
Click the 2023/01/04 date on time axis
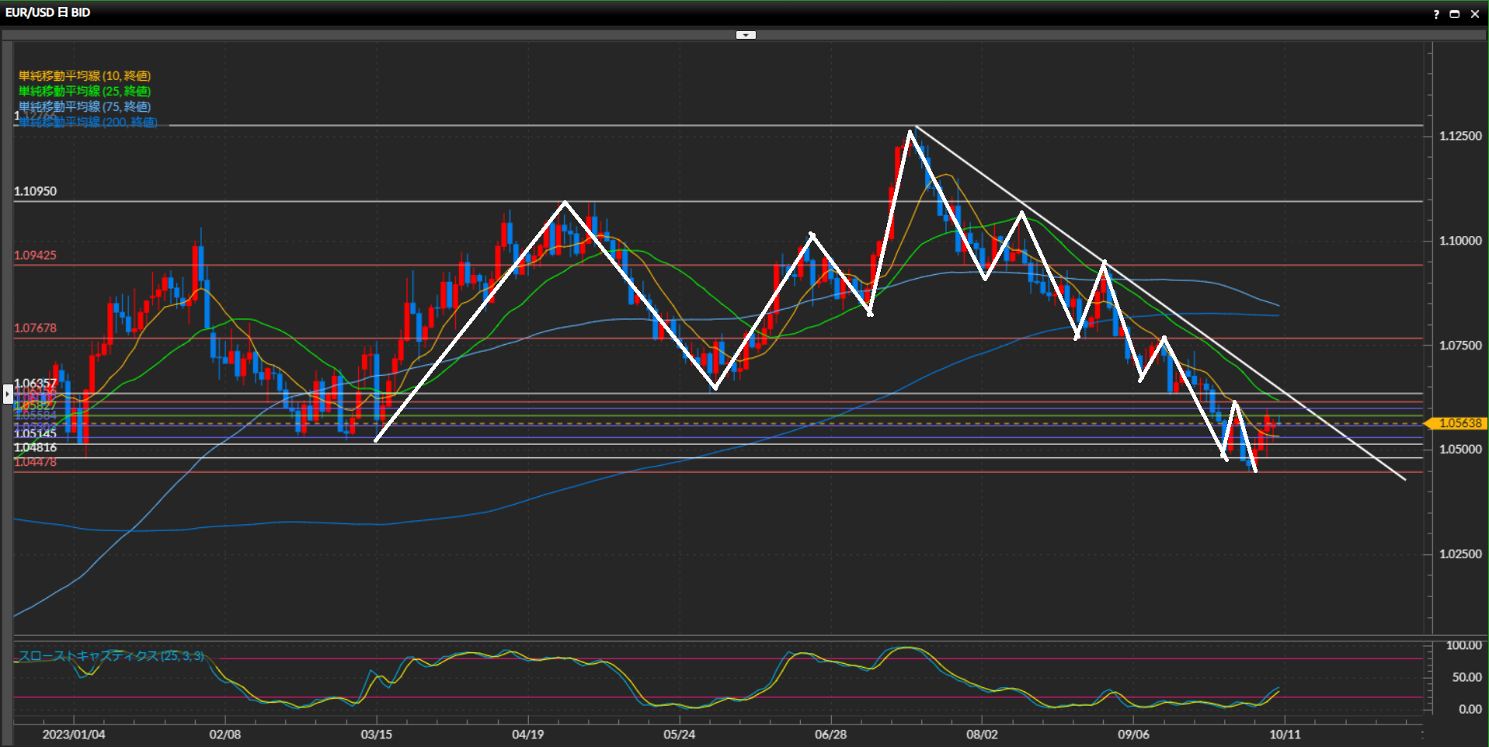(x=74, y=735)
